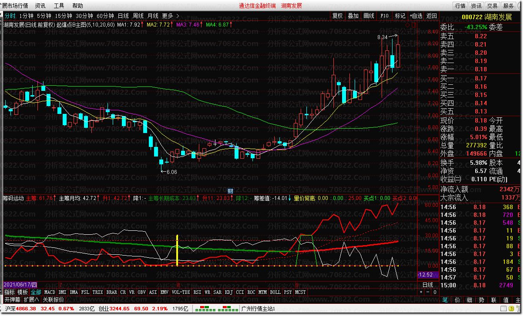Select the 月线 monthly period
The image size is (524, 316).
pyautogui.click(x=153, y=16)
